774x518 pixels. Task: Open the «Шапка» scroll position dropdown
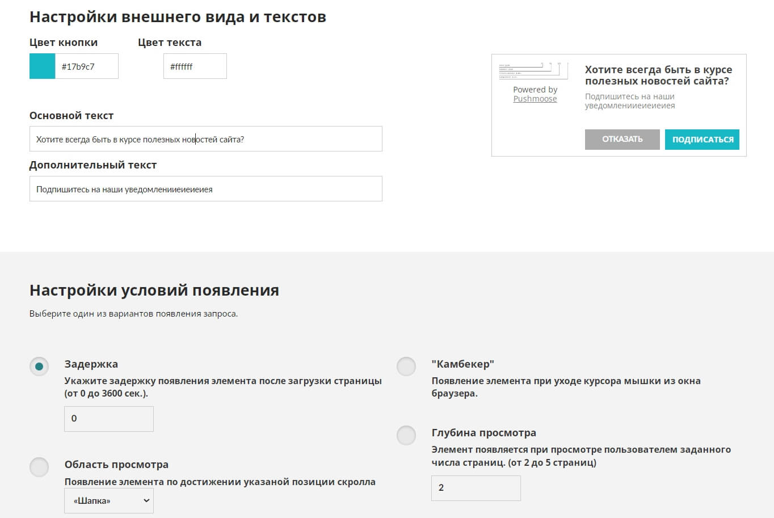(x=109, y=500)
